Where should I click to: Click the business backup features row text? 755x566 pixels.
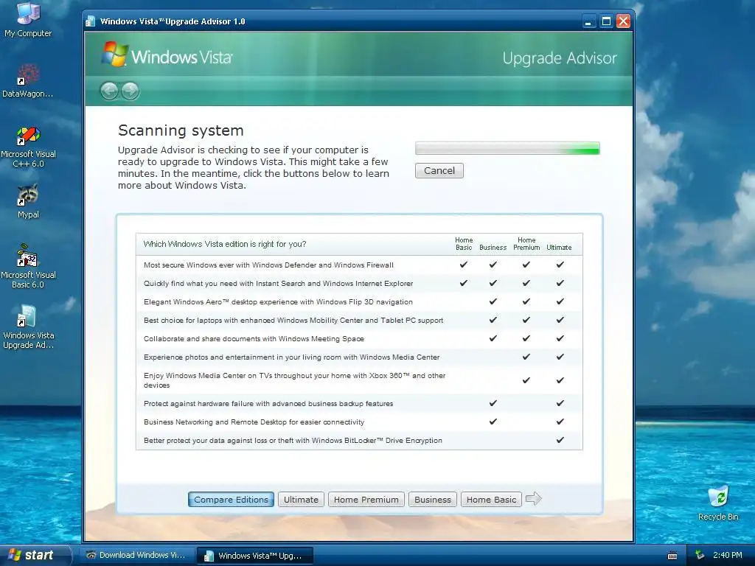268,403
